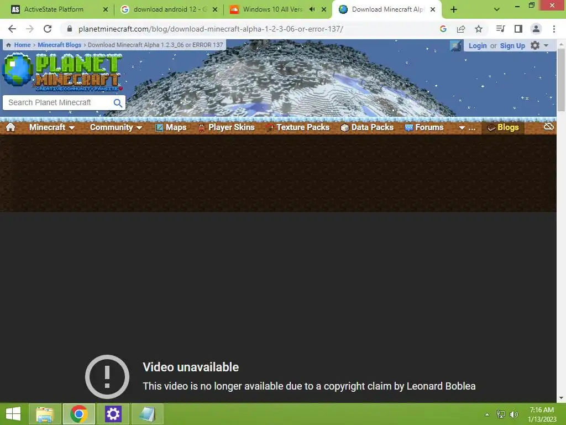
Task: Open the Blogs section
Action: pos(503,127)
